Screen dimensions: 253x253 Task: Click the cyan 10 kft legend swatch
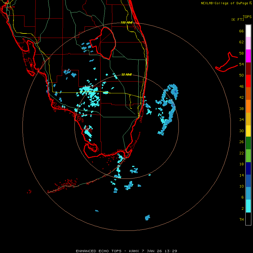pyautogui.click(x=248, y=206)
